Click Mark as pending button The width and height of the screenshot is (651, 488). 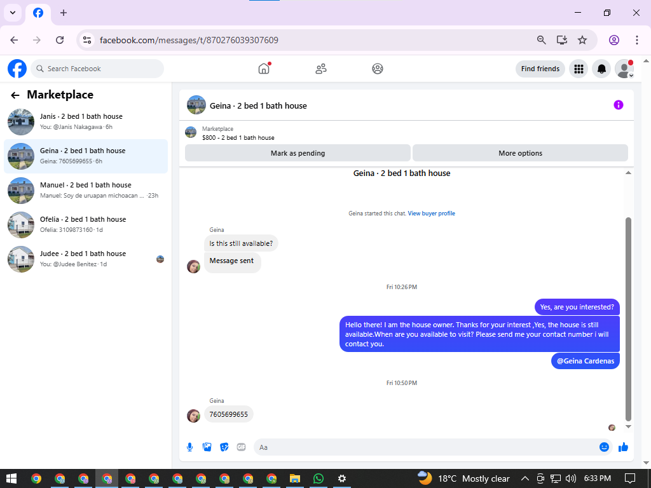(298, 153)
